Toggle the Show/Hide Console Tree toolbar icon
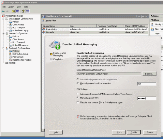This screenshot has height=139, width=163. tap(18, 11)
